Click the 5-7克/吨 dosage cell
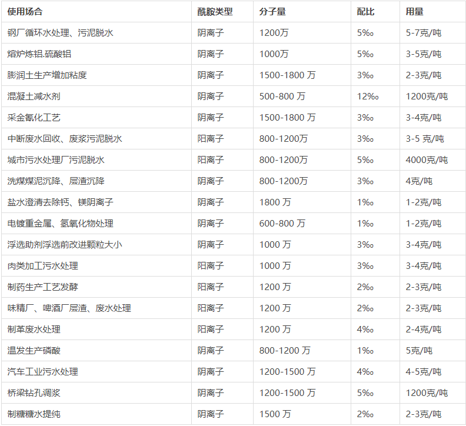Viewport: 466px width, 426px height. pyautogui.click(x=423, y=33)
